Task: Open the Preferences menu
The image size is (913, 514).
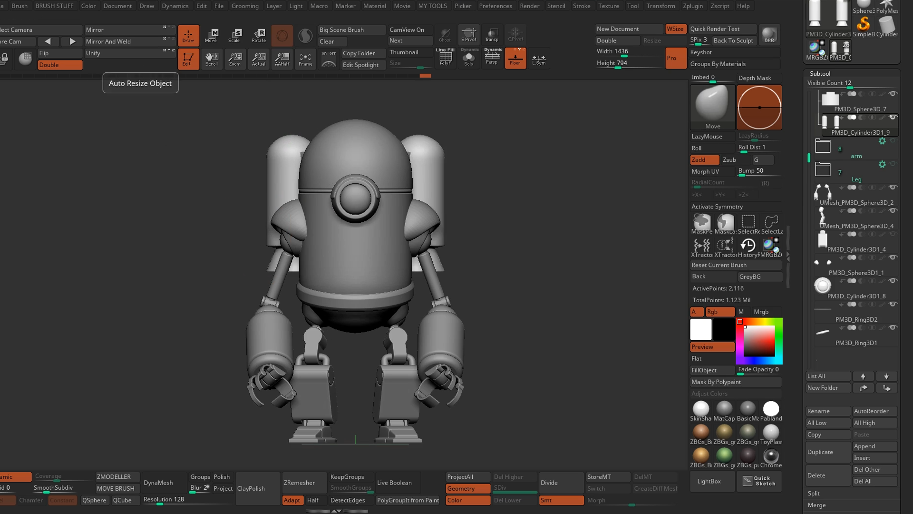Action: click(495, 6)
